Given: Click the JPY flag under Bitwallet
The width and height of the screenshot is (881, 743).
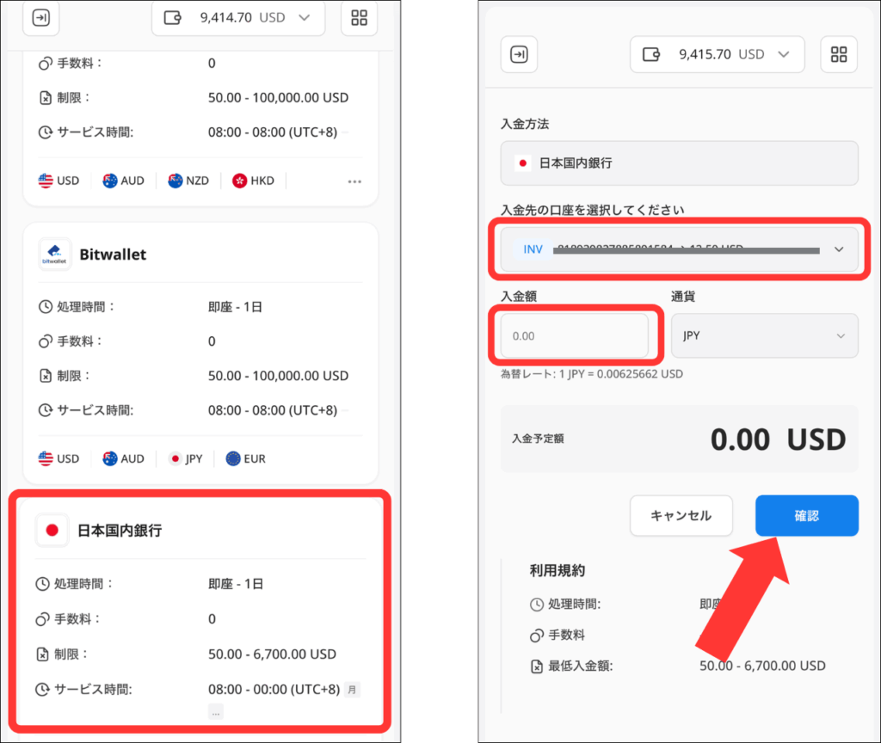Looking at the screenshot, I should [176, 458].
